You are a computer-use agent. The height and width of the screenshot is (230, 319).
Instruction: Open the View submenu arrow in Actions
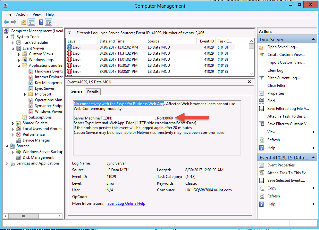pyautogui.click(x=314, y=132)
